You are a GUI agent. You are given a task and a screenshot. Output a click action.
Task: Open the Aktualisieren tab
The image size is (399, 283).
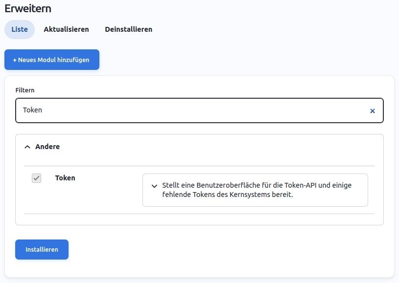tap(66, 29)
